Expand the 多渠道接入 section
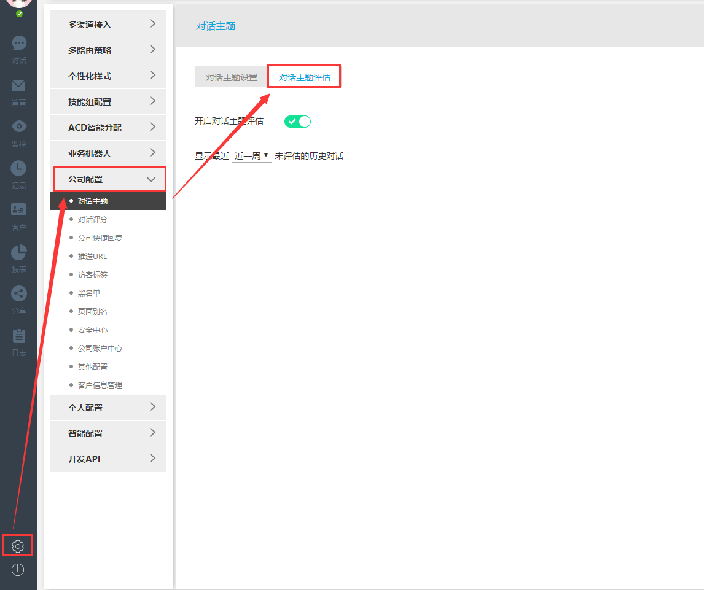 [108, 24]
